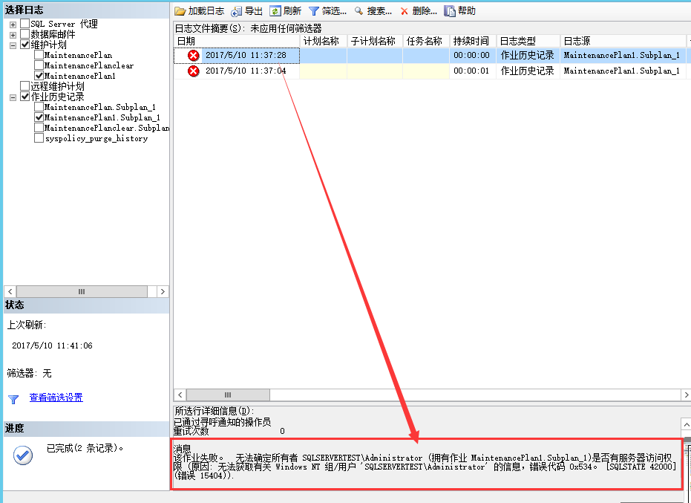The height and width of the screenshot is (503, 691).
Task: Click the 日志类型 column header
Action: point(528,41)
